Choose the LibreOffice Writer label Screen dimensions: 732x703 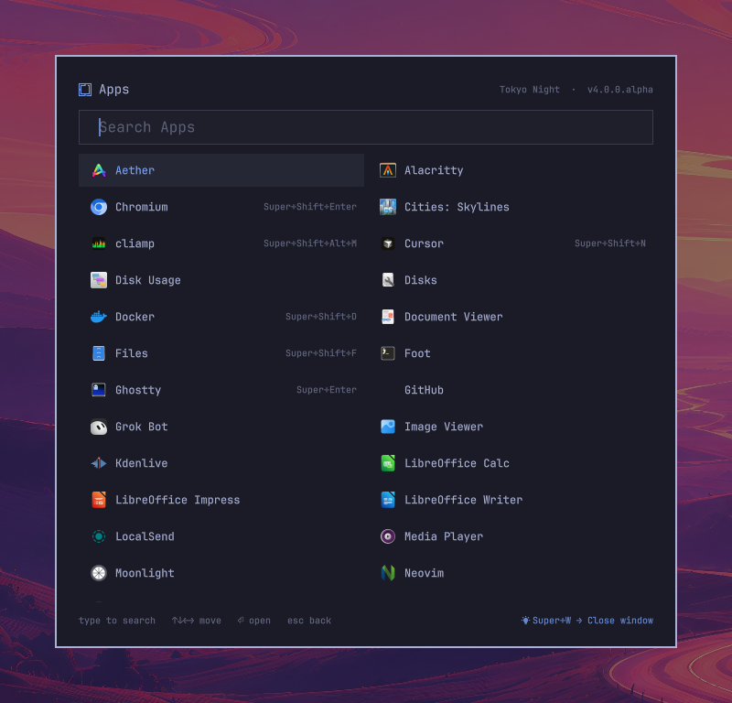pos(463,500)
